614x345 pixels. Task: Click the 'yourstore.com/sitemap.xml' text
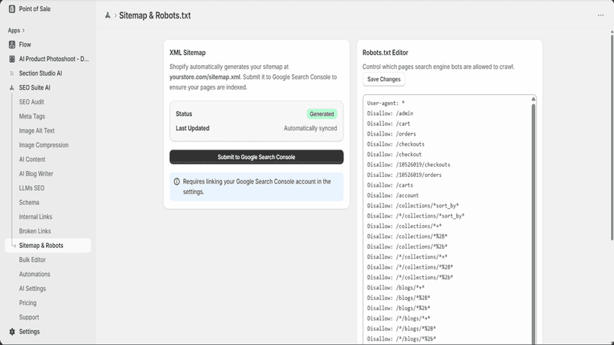pos(205,77)
